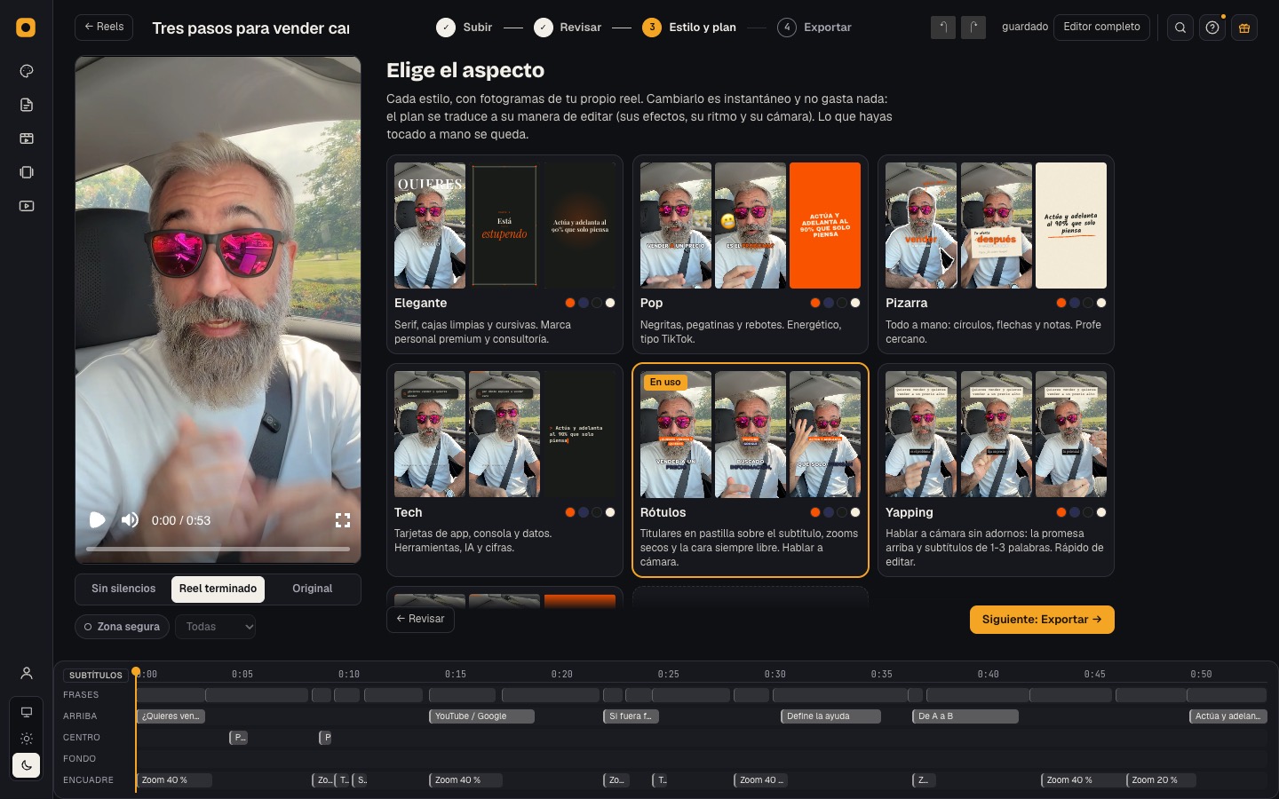Open search with the magnifier icon

tap(1180, 28)
